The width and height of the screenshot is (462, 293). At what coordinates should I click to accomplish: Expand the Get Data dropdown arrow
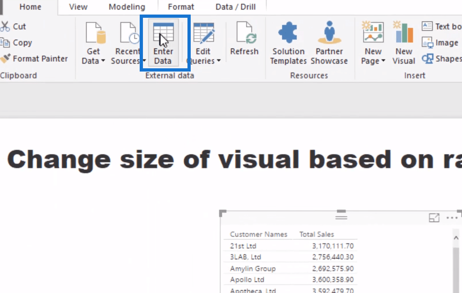click(103, 61)
